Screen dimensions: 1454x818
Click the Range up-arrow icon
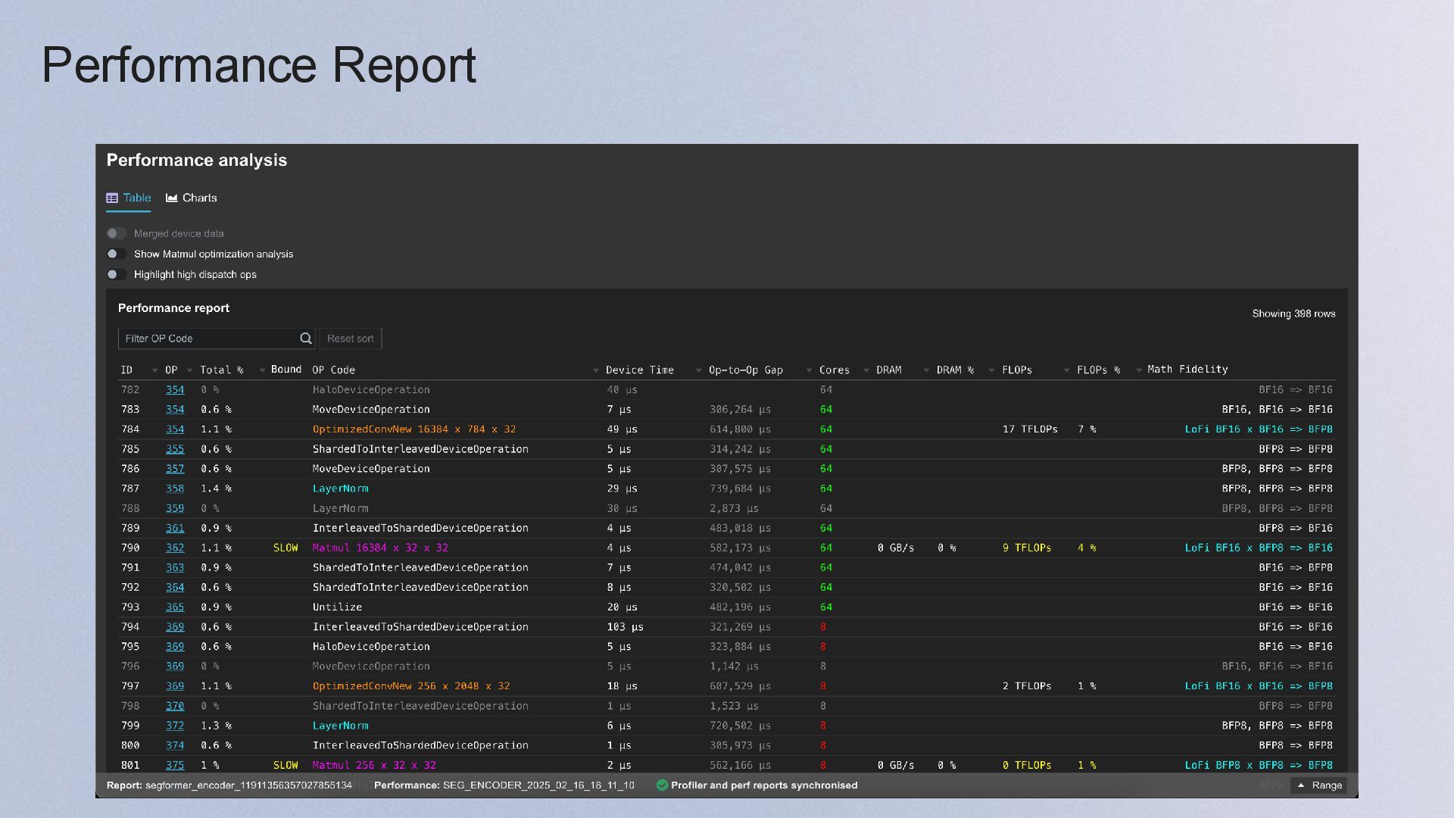1301,785
